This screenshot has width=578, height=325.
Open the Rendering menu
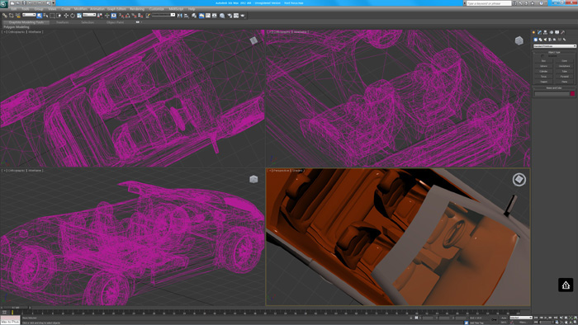pos(137,9)
